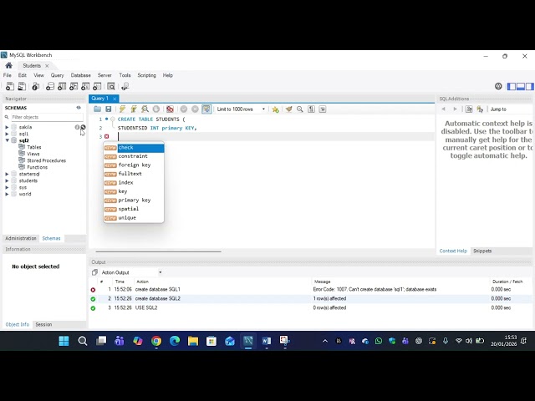535x401 pixels.
Task: Toggle the right sidebar panel visibility
Action: point(529,87)
